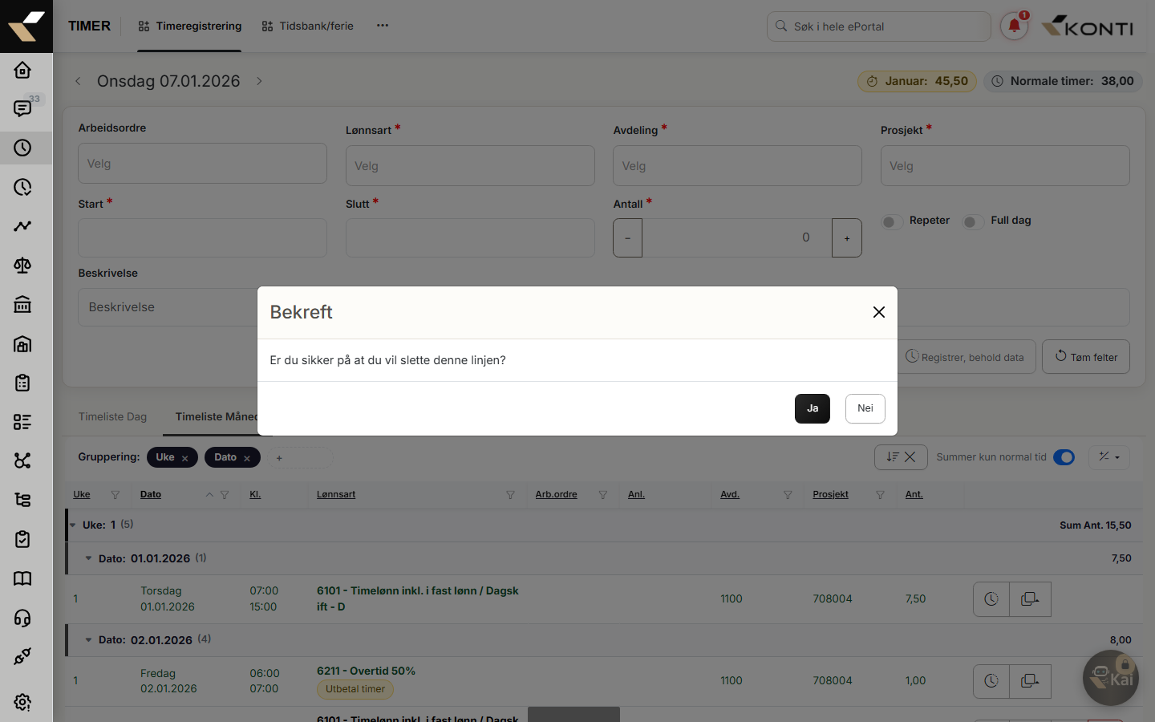
Task: Click the notification bell icon
Action: [x=1014, y=26]
